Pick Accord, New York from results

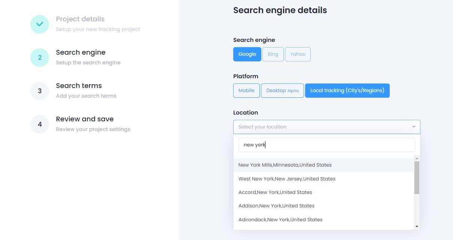coord(275,192)
